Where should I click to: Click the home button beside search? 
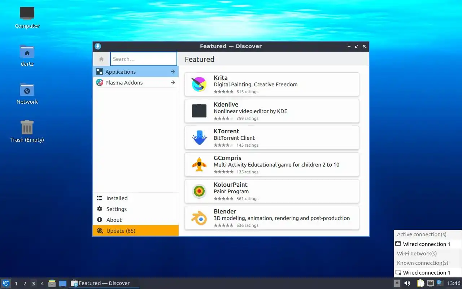(x=101, y=59)
